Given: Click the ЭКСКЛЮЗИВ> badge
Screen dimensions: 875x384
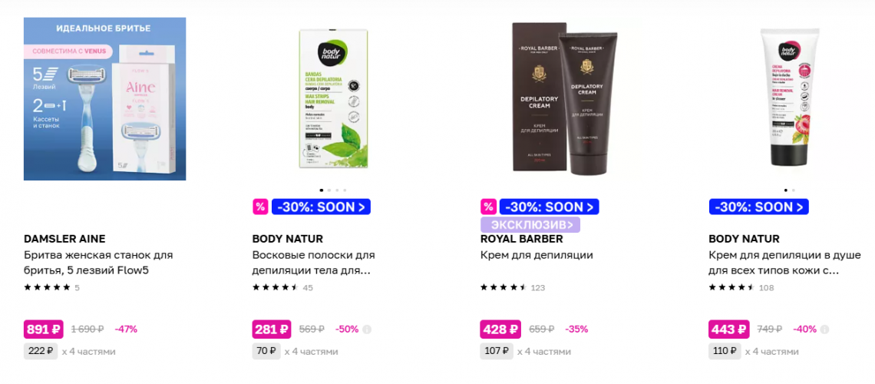Looking at the screenshot, I should pyautogui.click(x=530, y=225).
